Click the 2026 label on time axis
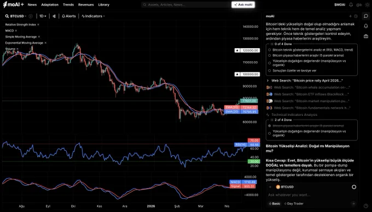This screenshot has width=372, height=212. (x=151, y=206)
